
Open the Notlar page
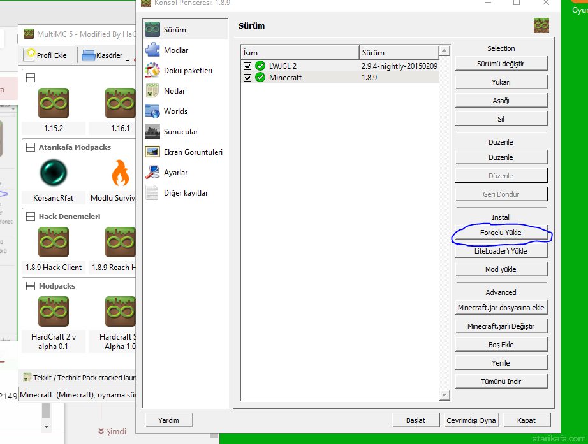tap(186, 90)
